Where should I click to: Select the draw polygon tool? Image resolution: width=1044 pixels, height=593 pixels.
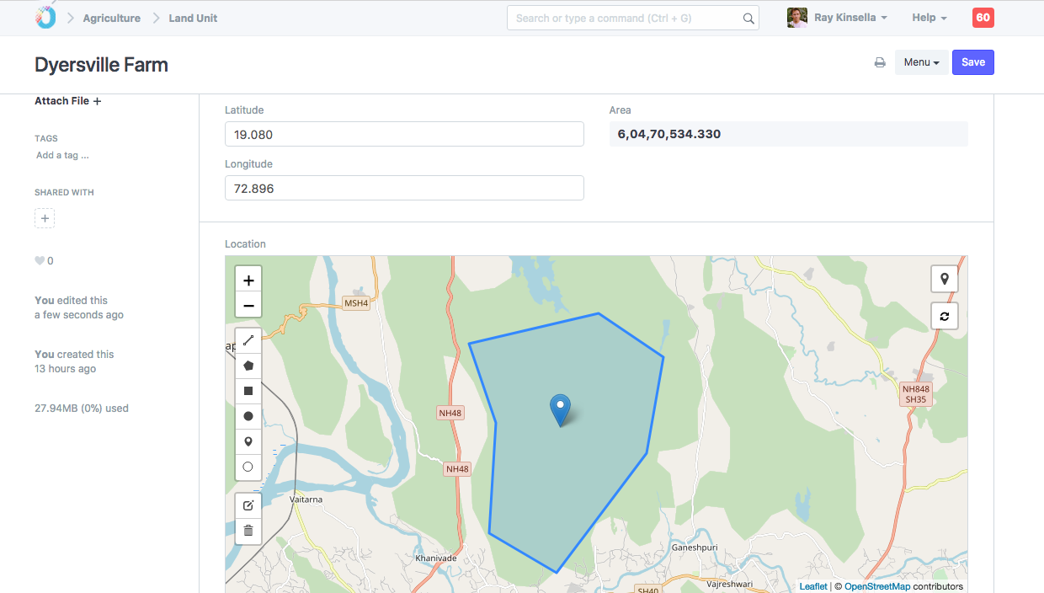pos(248,366)
